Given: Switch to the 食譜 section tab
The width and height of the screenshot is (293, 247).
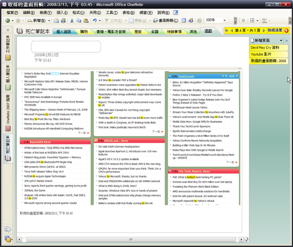Looking at the screenshot, I should (x=155, y=32).
